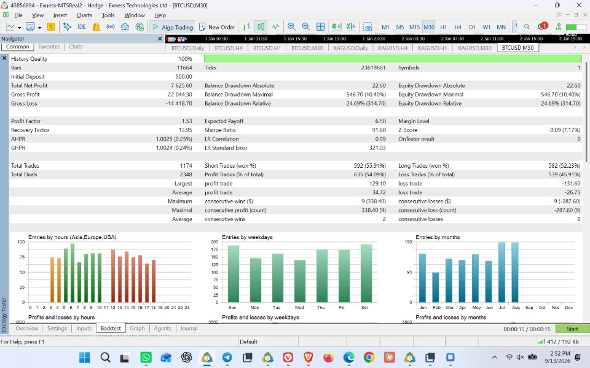Switch chart to line chart type
590x368 pixels.
(275, 26)
